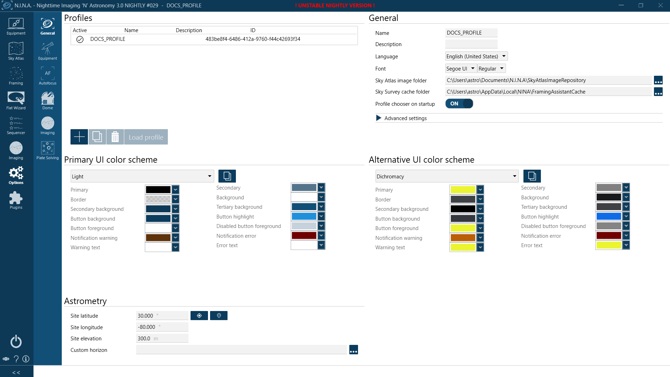Image resolution: width=670 pixels, height=377 pixels.
Task: Click the location pin button beside latitude
Action: [x=219, y=316]
